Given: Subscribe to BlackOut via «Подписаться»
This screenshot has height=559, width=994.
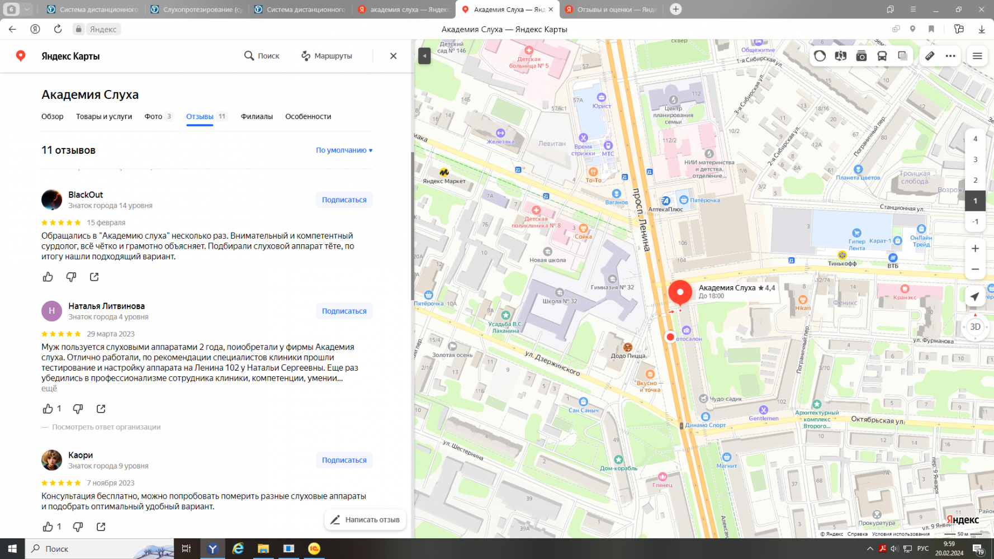Looking at the screenshot, I should point(344,200).
